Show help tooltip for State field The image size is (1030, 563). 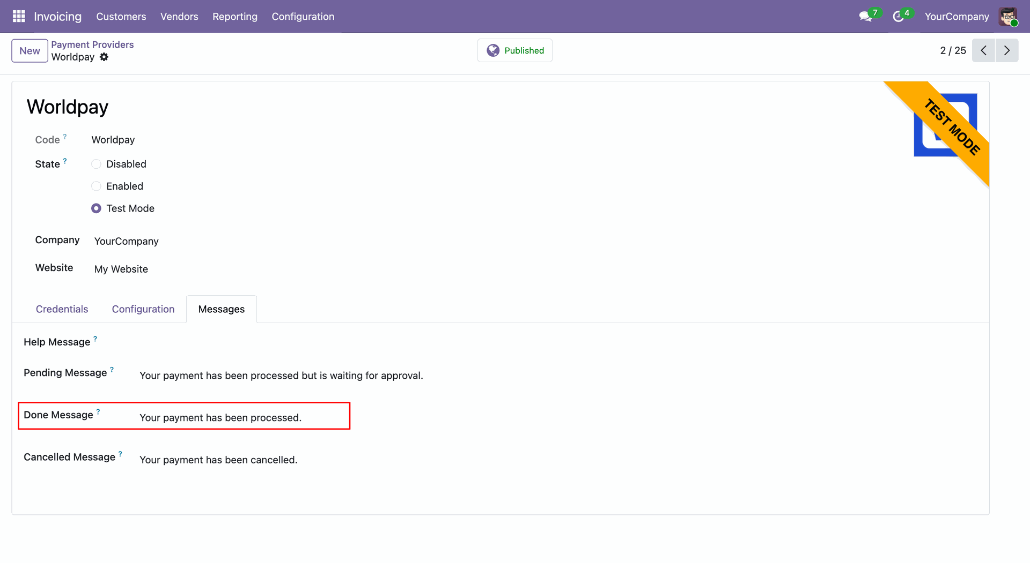click(65, 161)
